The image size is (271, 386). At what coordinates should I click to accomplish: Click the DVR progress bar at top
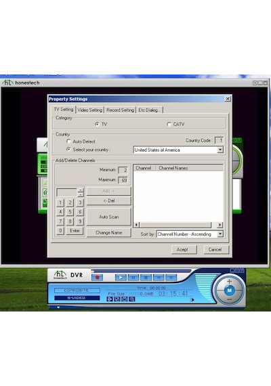click(x=141, y=271)
